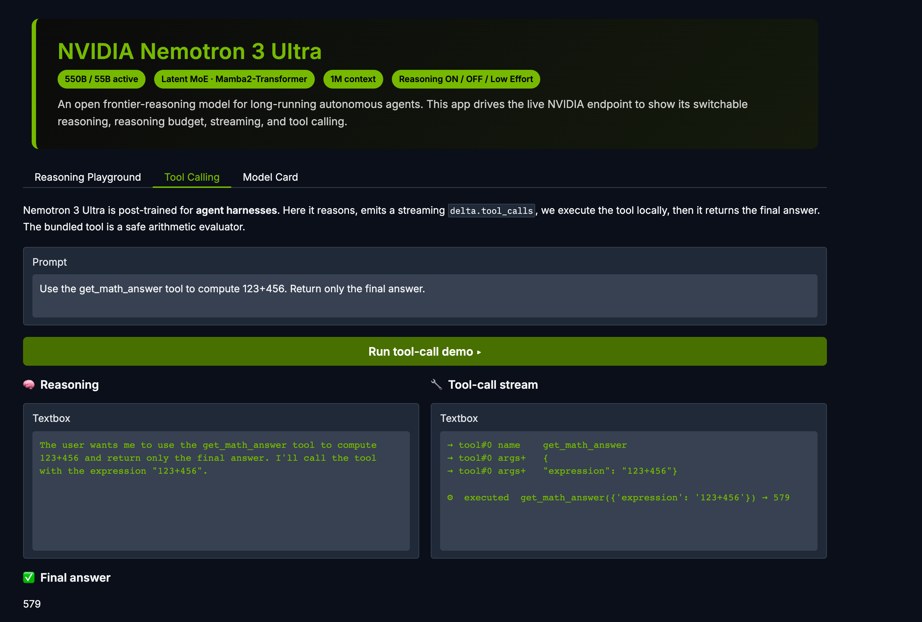Click the brain icon beside Reasoning
Screen dimensions: 922x622
29,384
